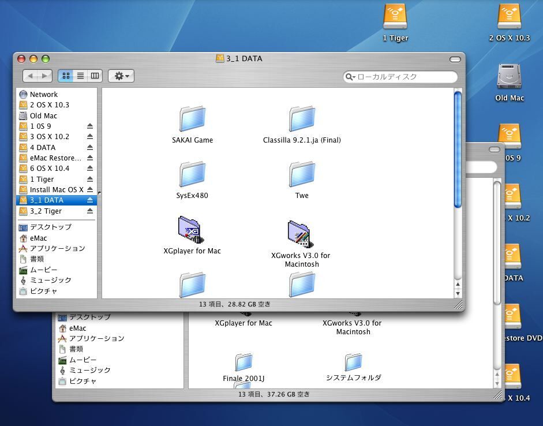
Task: Switch to list view mode
Action: pyautogui.click(x=80, y=76)
